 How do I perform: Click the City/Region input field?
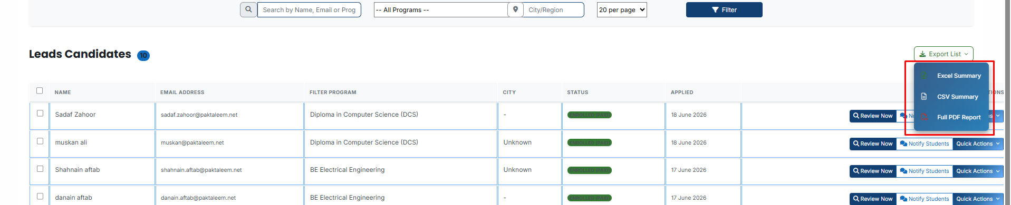click(553, 9)
